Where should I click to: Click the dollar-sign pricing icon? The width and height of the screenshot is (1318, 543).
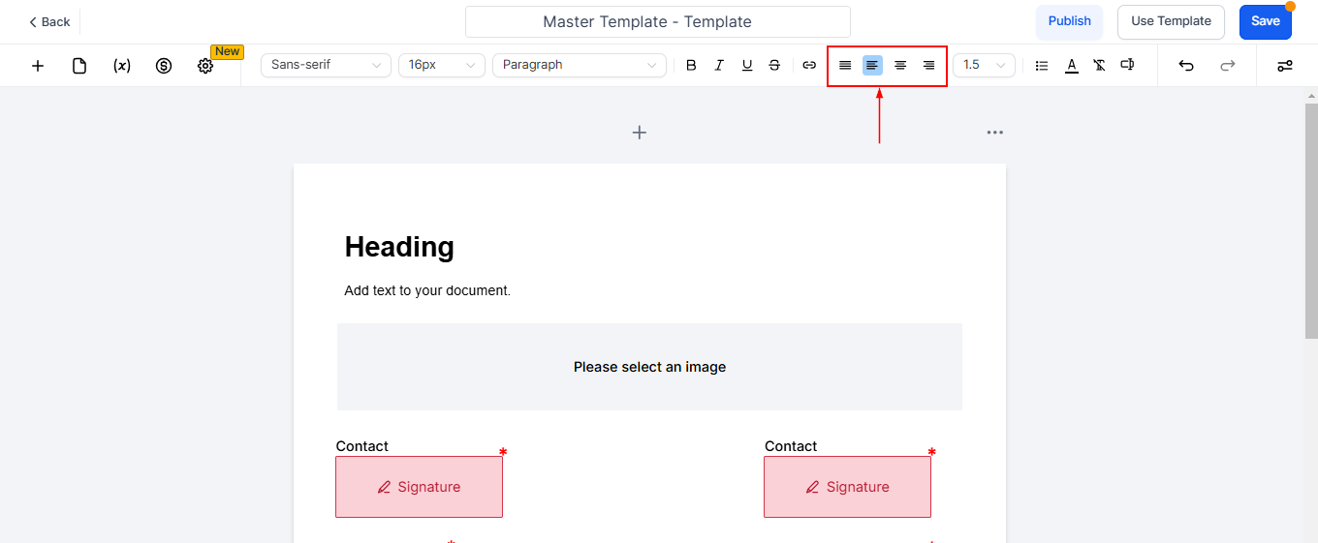164,66
